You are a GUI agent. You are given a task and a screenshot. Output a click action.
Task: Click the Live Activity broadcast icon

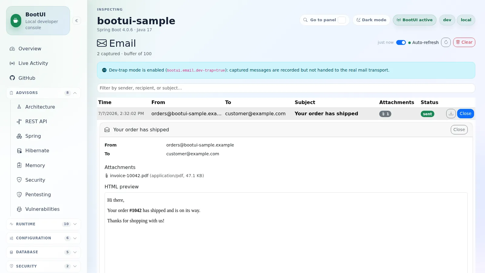coord(12,63)
